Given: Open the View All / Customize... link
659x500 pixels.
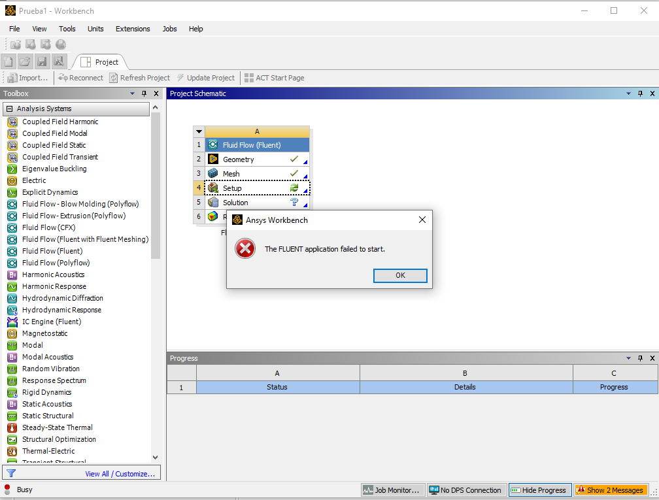Looking at the screenshot, I should click(120, 473).
